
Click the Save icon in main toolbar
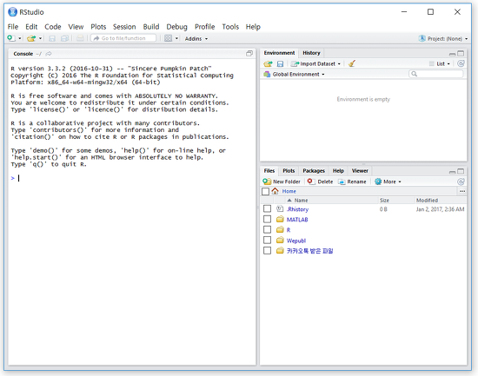pos(52,38)
